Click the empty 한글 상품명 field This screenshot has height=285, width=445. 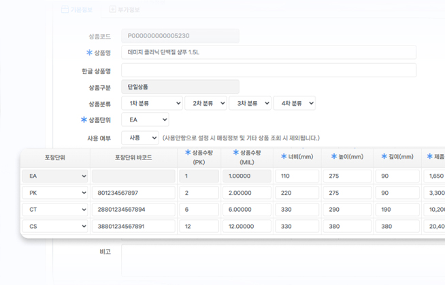(269, 70)
